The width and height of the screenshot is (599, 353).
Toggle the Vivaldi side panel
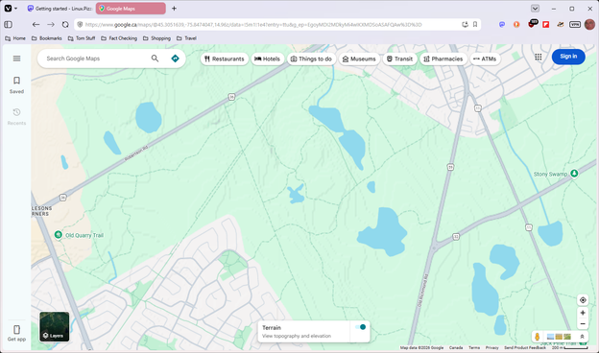tap(8, 24)
